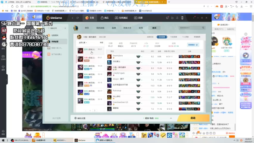Click player name GiaoGiaoGiao123
Viewport: 254px width, 143px height.
click(120, 102)
